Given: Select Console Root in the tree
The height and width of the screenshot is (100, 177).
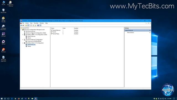Looking at the screenshot, I should coord(25,28).
